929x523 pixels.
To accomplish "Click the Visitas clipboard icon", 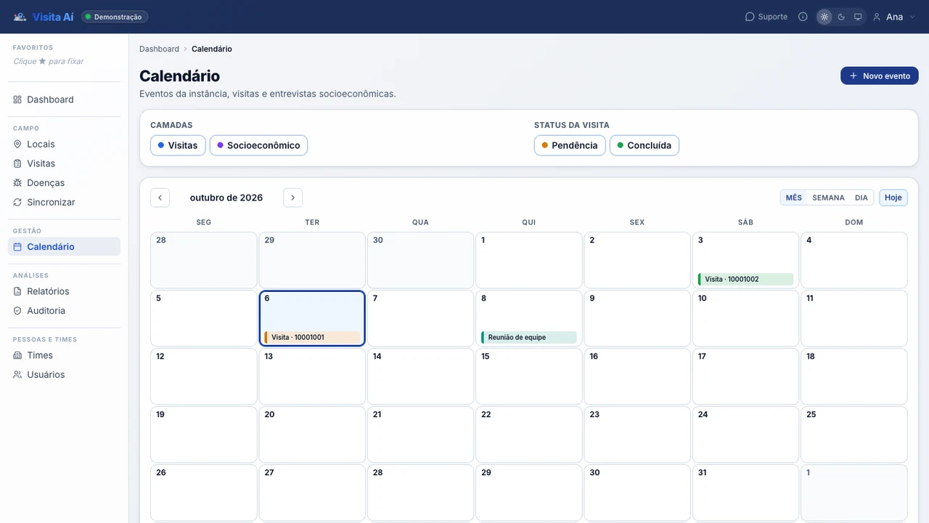I will (17, 164).
